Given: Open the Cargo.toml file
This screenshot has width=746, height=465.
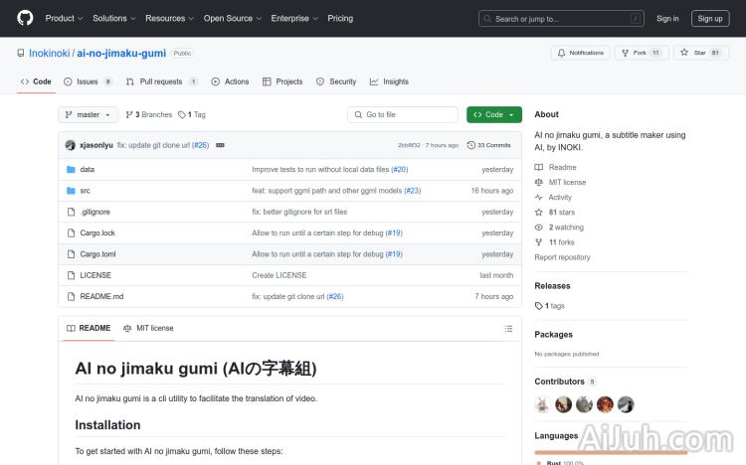Looking at the screenshot, I should click(x=97, y=254).
